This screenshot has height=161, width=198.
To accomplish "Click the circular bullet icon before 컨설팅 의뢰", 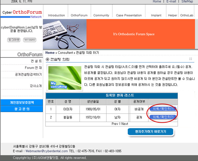I will tap(47, 59).
